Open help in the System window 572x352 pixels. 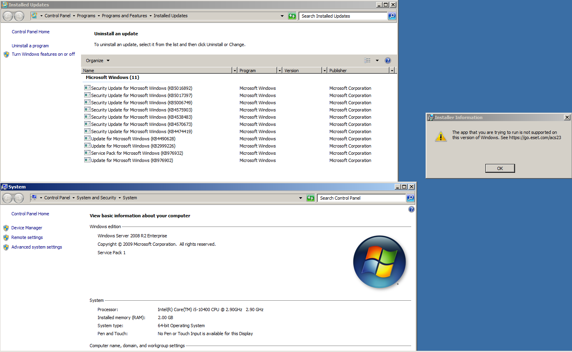coord(411,209)
